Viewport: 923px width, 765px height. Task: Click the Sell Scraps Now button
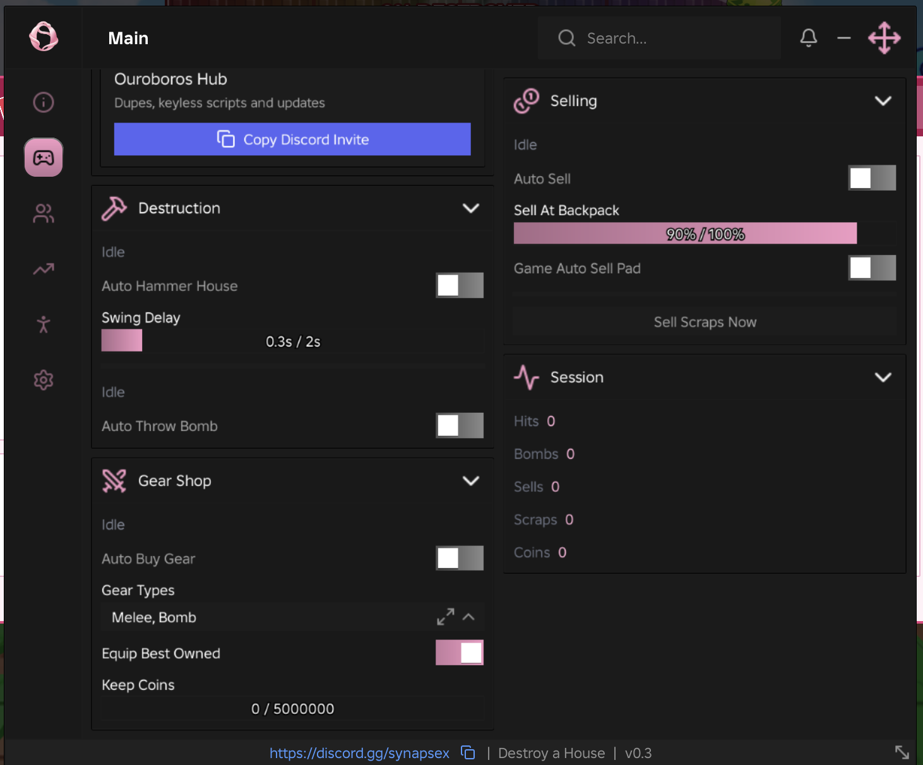click(x=705, y=322)
